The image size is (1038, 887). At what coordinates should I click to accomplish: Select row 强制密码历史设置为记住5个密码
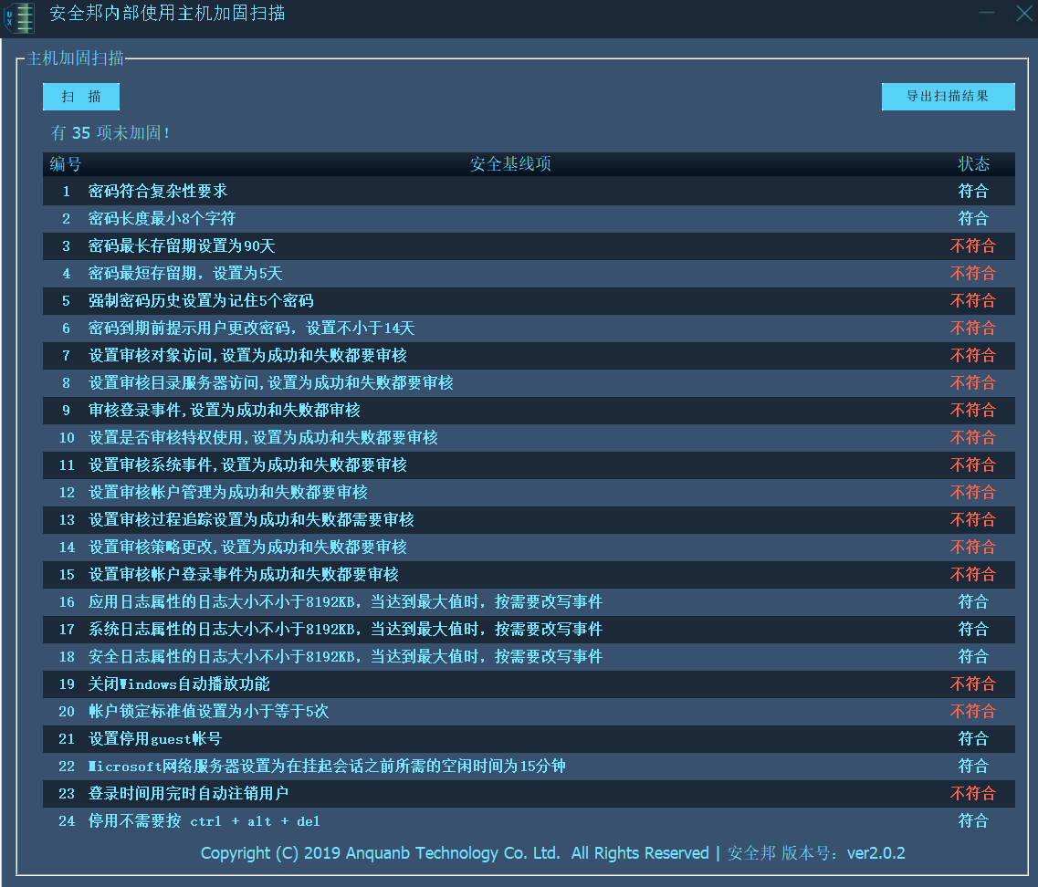(529, 300)
